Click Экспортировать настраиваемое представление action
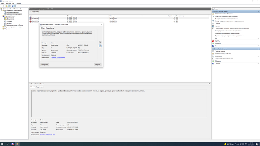260x146 pixels. click(x=229, y=31)
